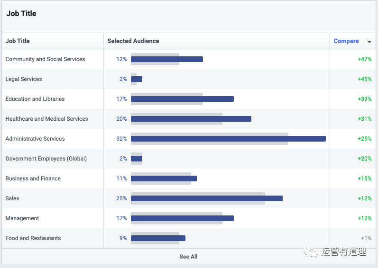Click the Compare column header link
This screenshot has width=378, height=268.
(x=346, y=41)
